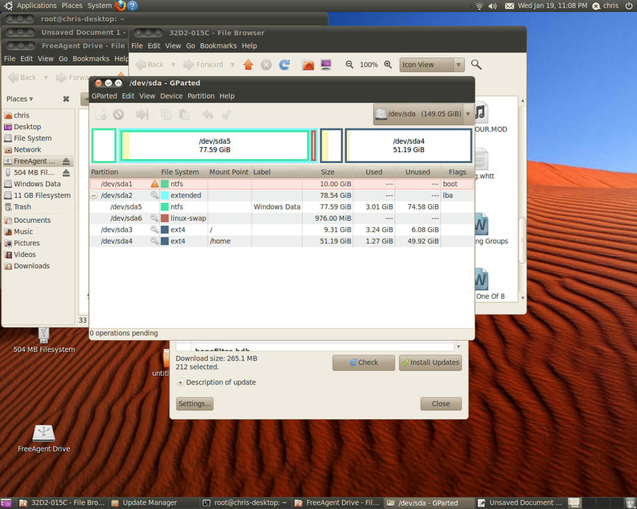637x509 pixels.
Task: Launch Firefox from top panel
Action: (120, 6)
